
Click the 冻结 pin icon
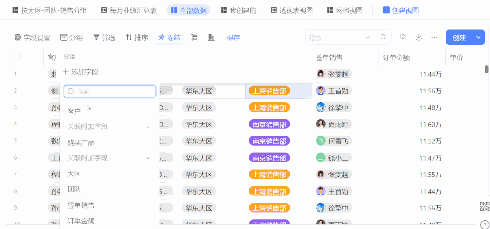point(161,38)
